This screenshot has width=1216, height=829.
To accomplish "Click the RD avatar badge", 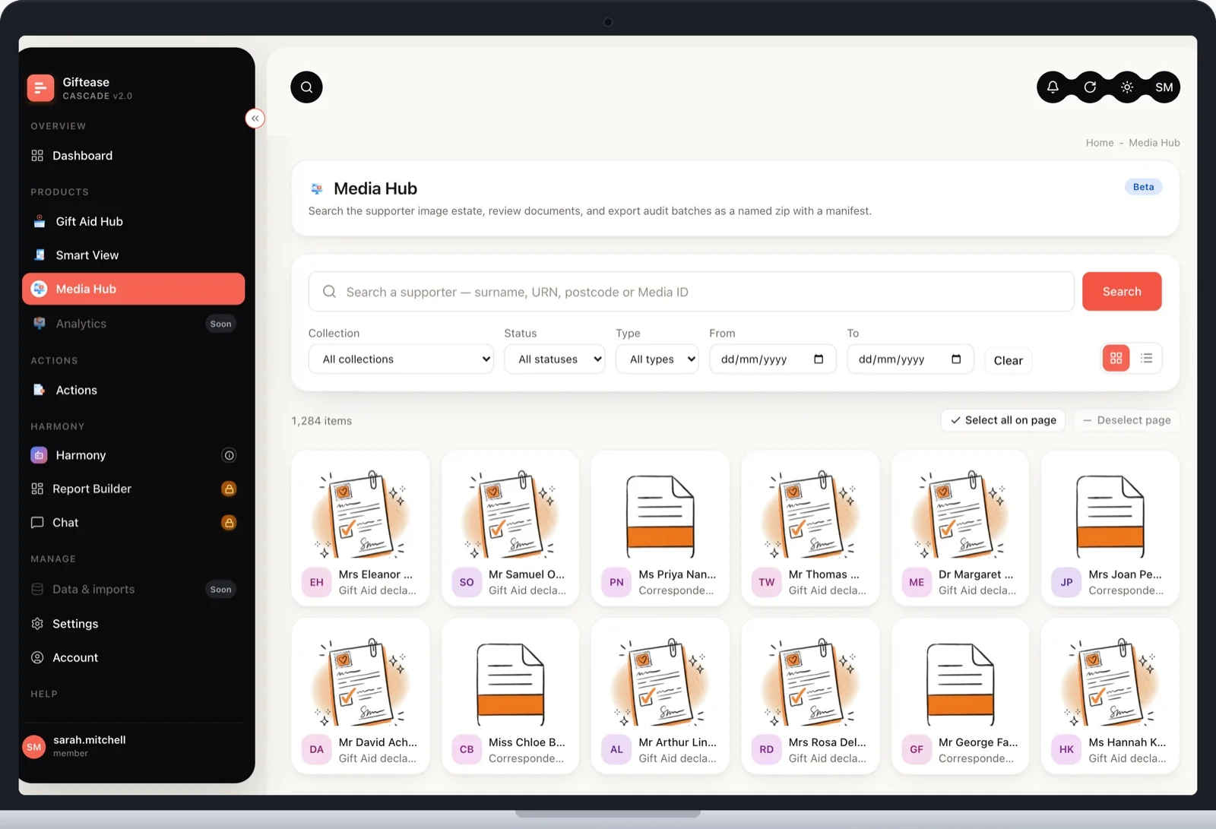I will pos(767,750).
